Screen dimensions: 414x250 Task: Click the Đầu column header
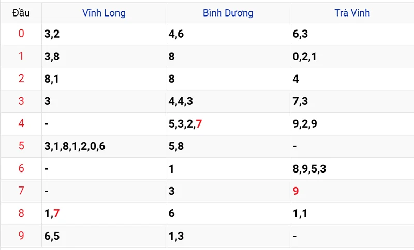click(21, 13)
